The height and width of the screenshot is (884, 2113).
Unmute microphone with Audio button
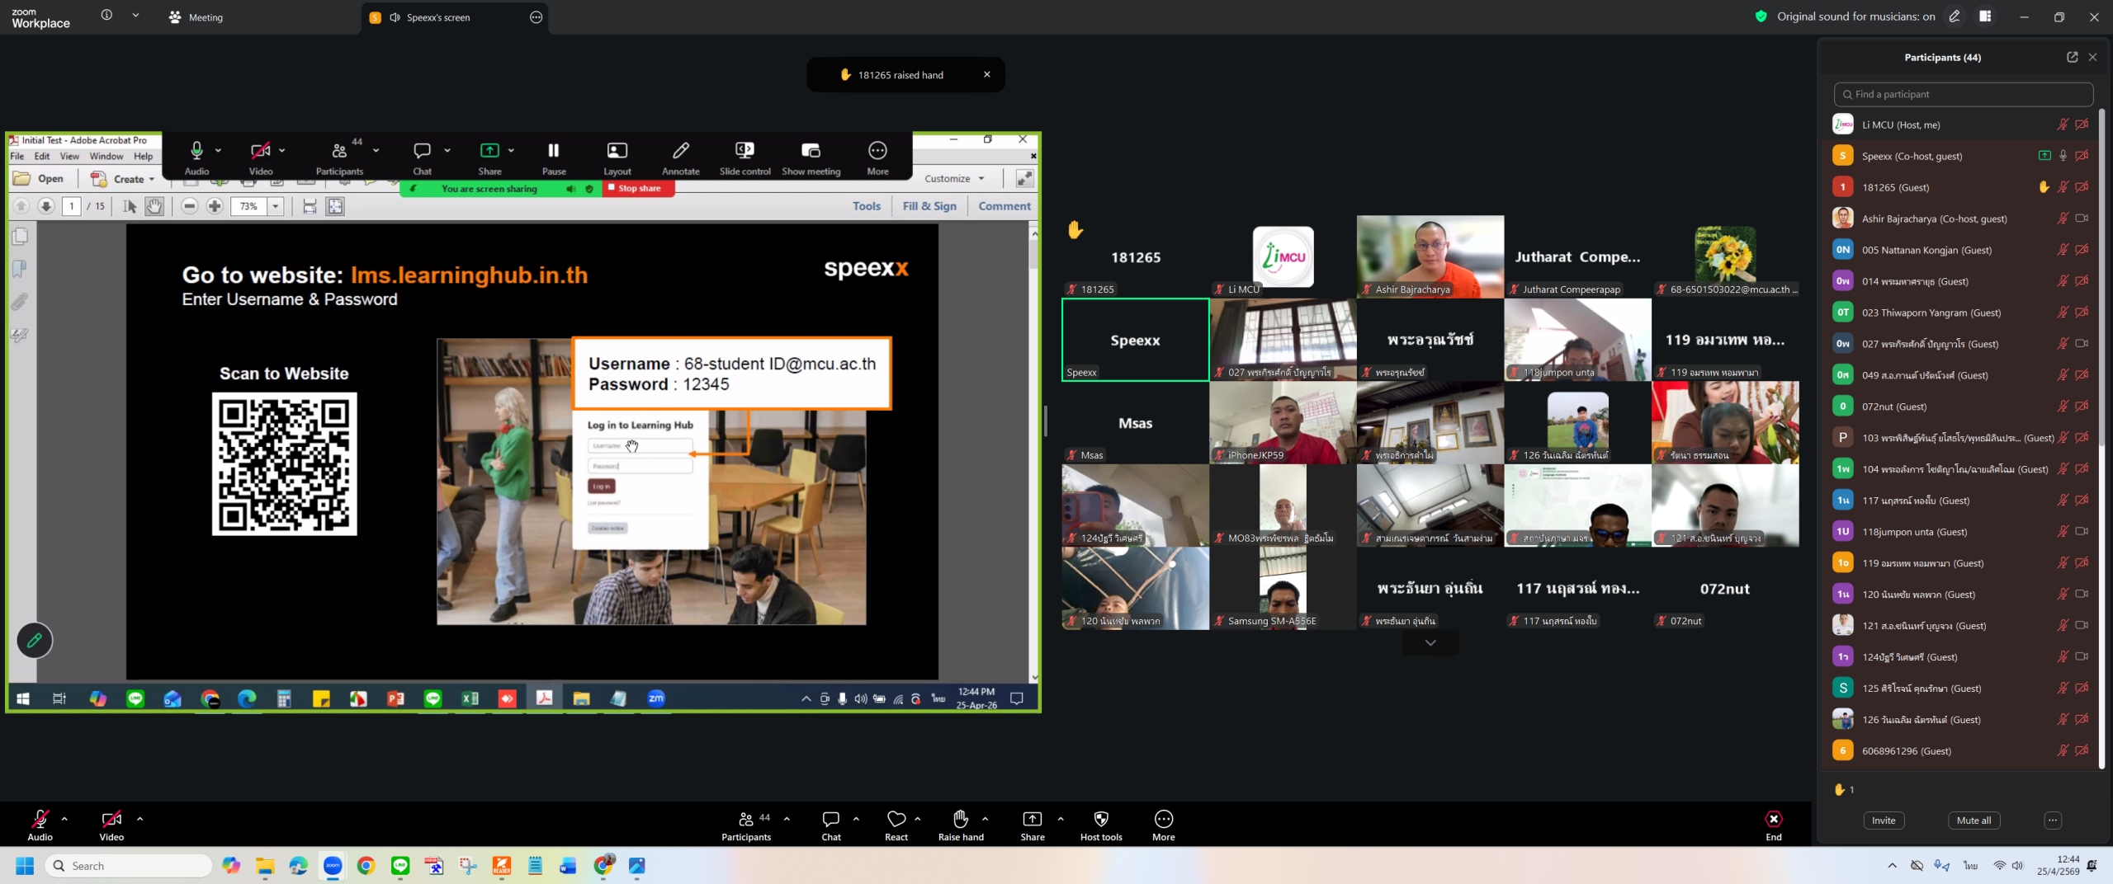point(40,819)
